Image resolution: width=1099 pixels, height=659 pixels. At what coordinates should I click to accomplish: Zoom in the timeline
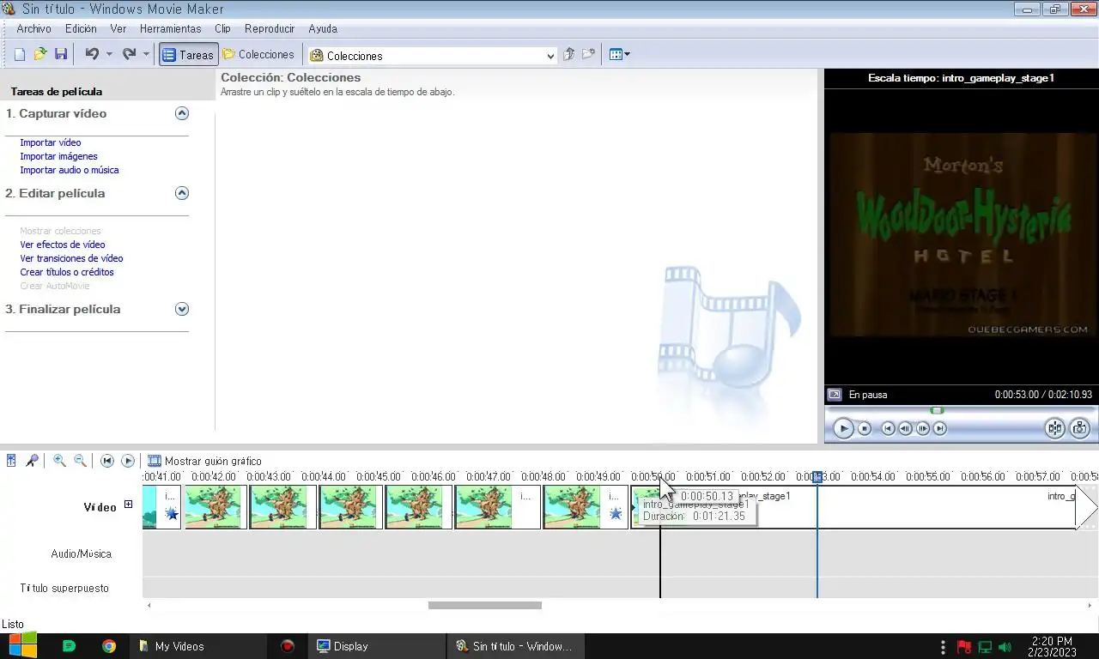tap(59, 461)
